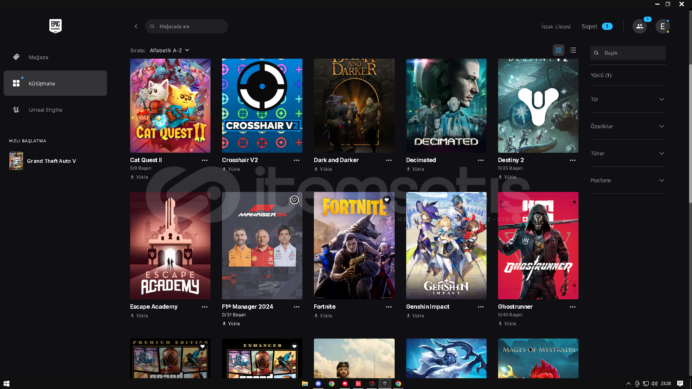Open Cat Quest II options menu
Viewport: 692px width, 389px height.
click(204, 160)
